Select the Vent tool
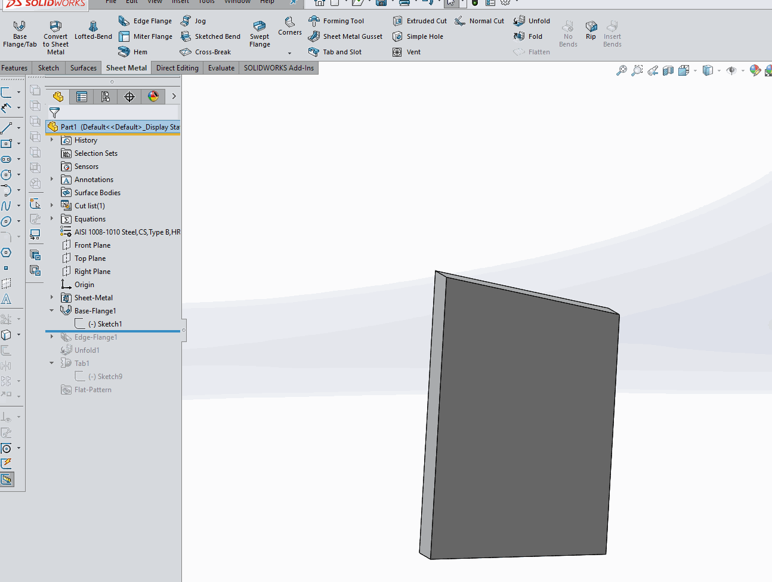 click(406, 52)
